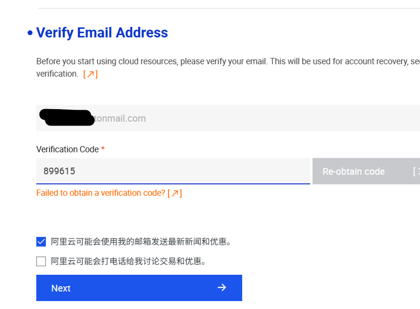Click the arrow icon beside the failed code text
420x309 pixels.
[175, 194]
